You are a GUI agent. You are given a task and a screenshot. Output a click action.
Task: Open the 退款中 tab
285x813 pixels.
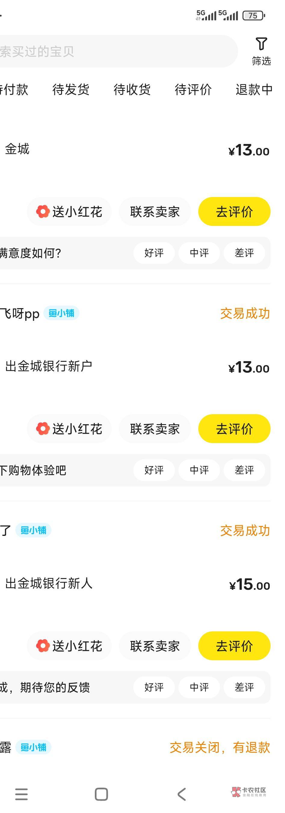tap(254, 90)
